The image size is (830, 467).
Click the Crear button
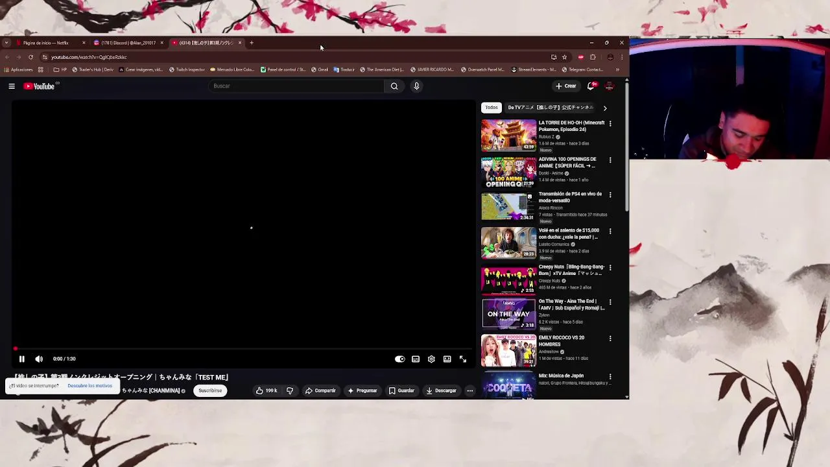click(x=566, y=86)
